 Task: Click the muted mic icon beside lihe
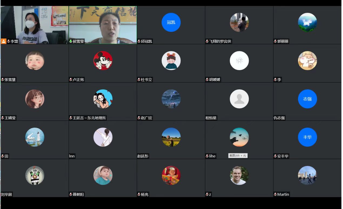pos(207,156)
